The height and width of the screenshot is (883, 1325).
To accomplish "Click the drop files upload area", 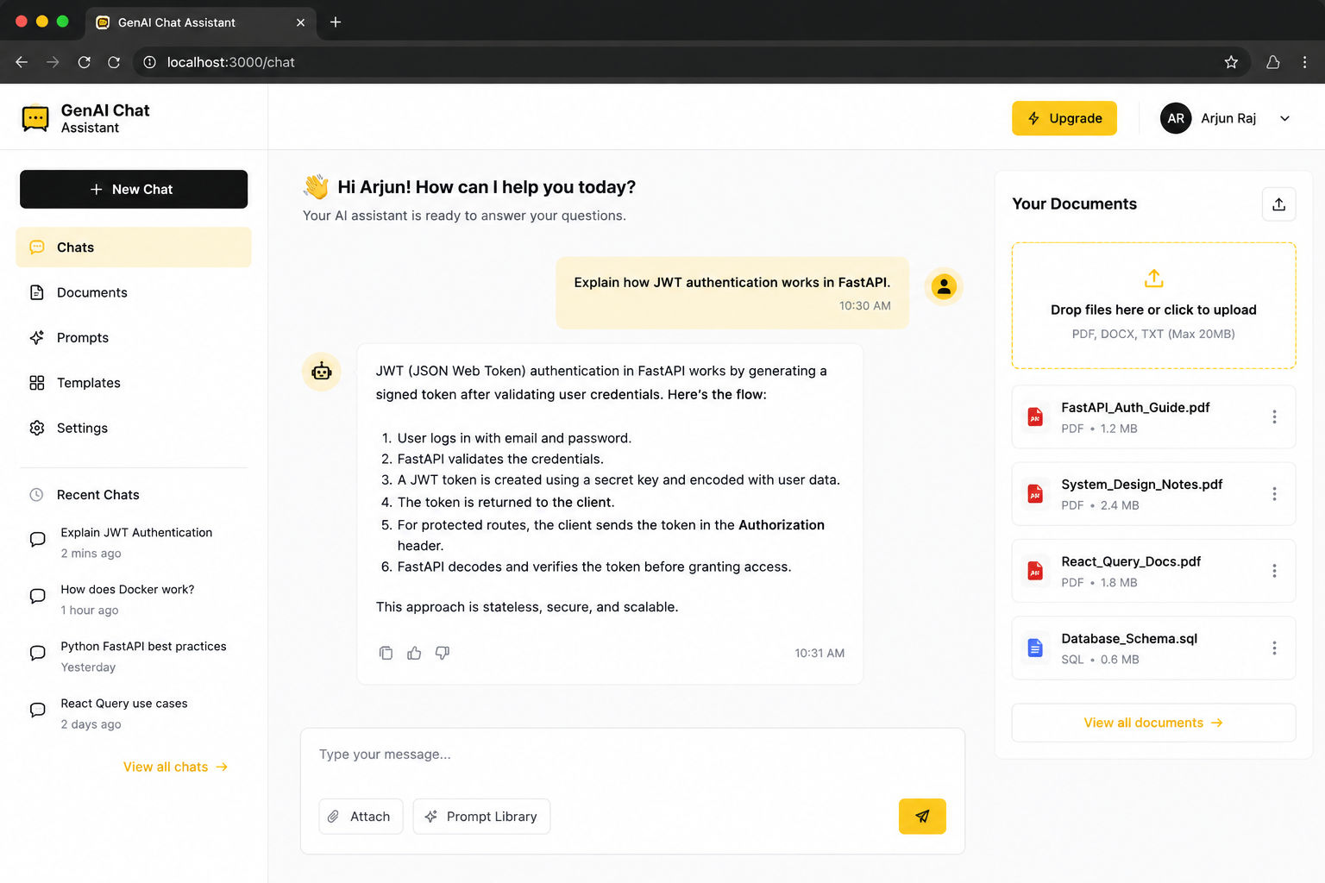I will pyautogui.click(x=1153, y=305).
